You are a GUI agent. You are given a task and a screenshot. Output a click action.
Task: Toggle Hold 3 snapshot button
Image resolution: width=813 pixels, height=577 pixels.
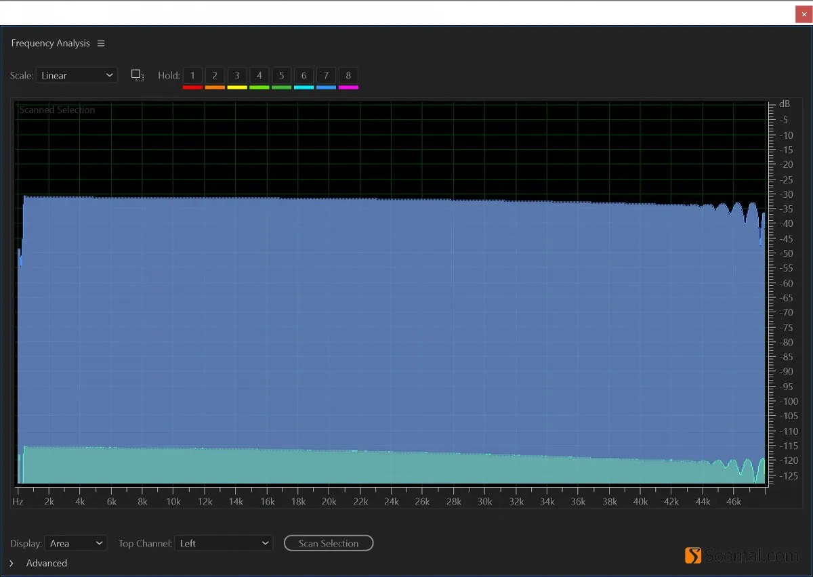point(237,75)
